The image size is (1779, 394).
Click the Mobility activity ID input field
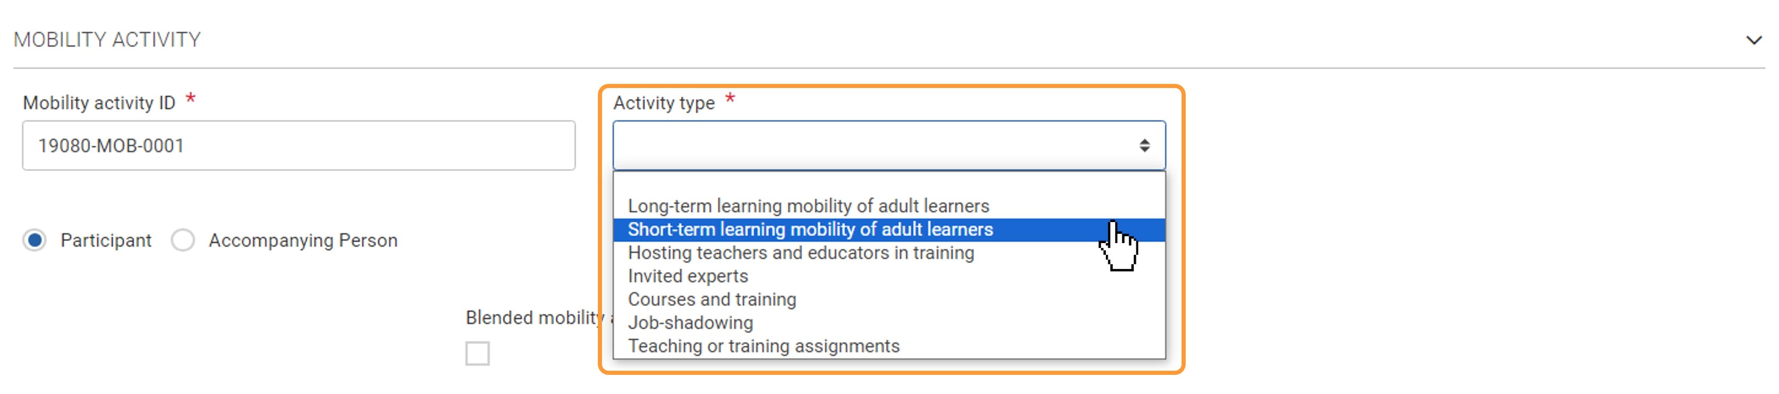[298, 145]
